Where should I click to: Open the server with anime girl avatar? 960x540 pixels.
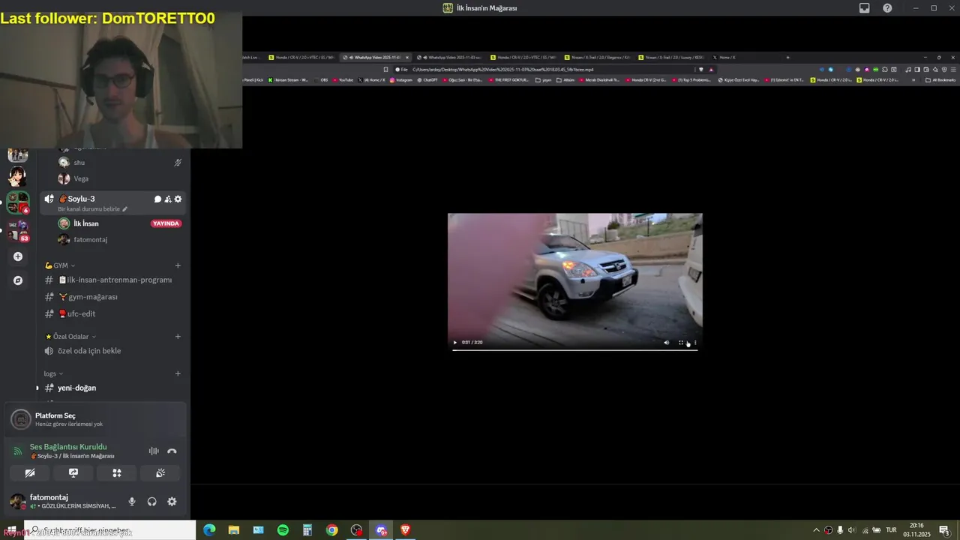coord(17,178)
